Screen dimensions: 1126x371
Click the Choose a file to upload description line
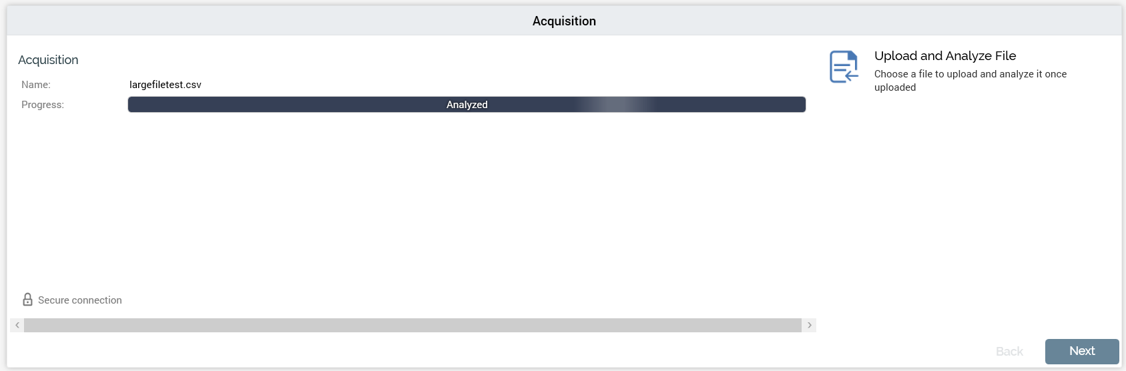(x=970, y=74)
